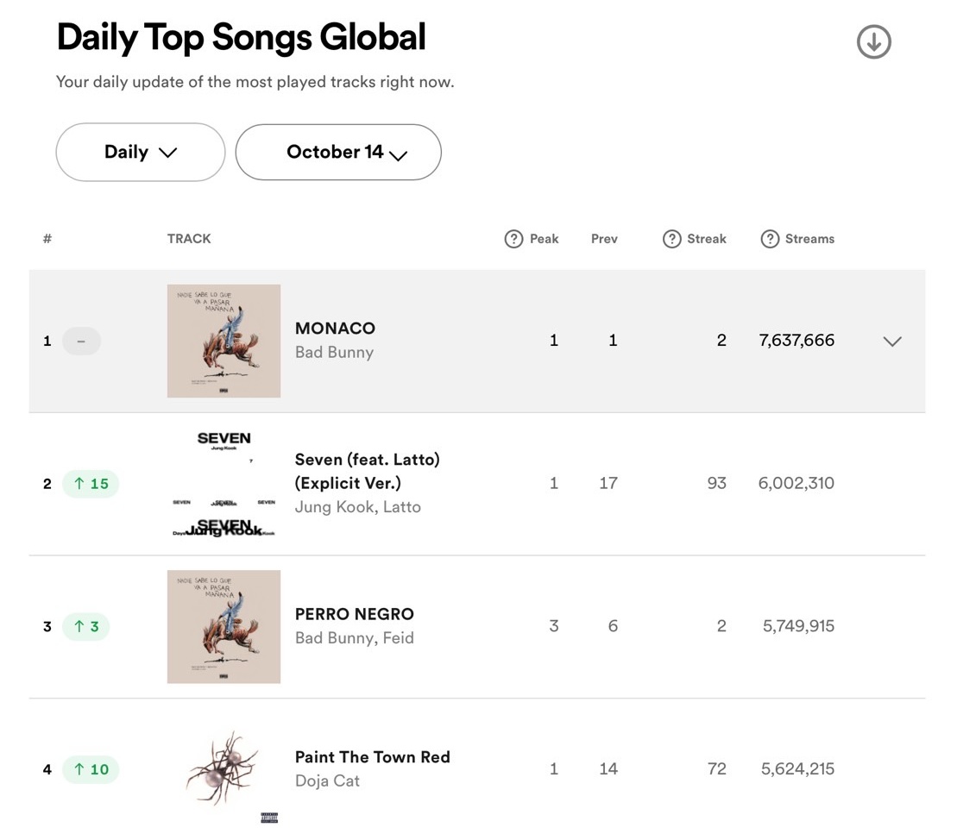Click the green up 10 badge

click(91, 769)
